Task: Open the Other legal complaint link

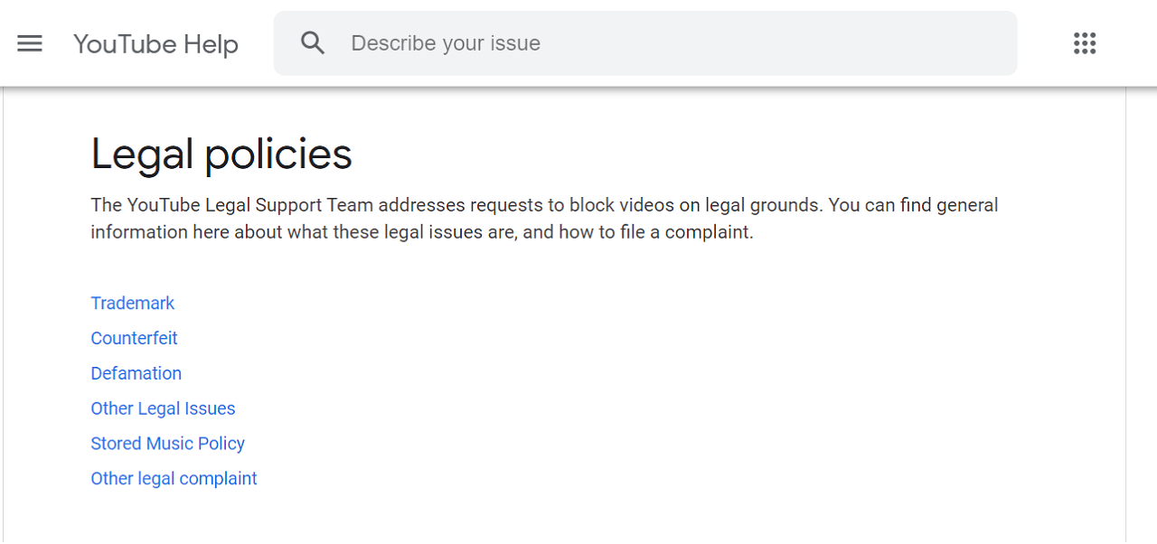Action: (x=174, y=480)
